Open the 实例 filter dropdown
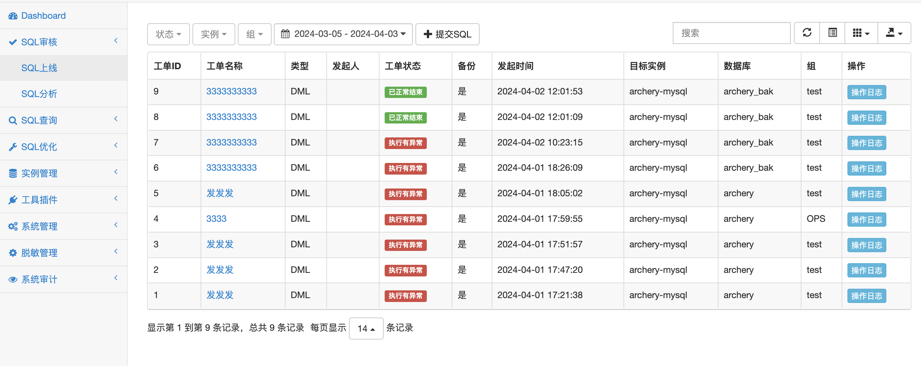Screen dimensions: 921x366 pyautogui.click(x=214, y=34)
